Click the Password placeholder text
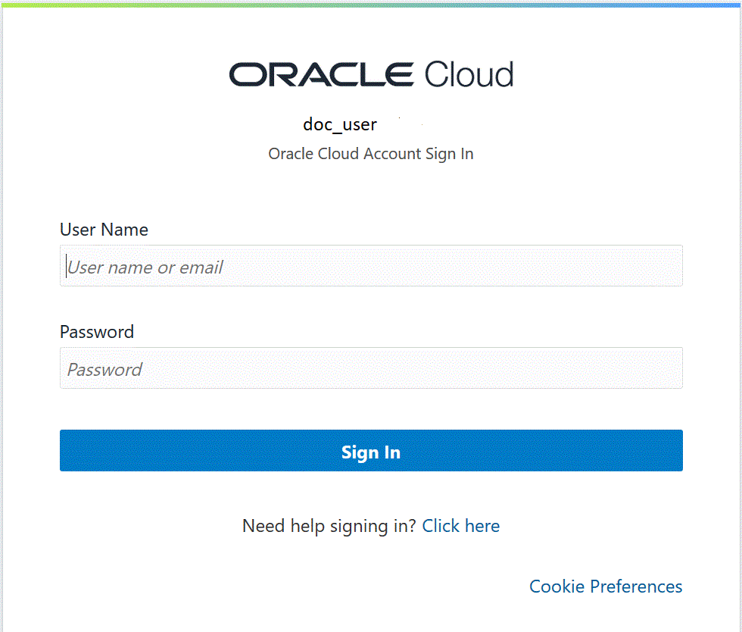Image resolution: width=742 pixels, height=632 pixels. click(104, 369)
